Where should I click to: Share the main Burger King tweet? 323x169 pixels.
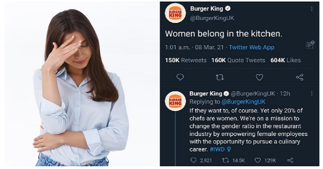tap(300, 77)
